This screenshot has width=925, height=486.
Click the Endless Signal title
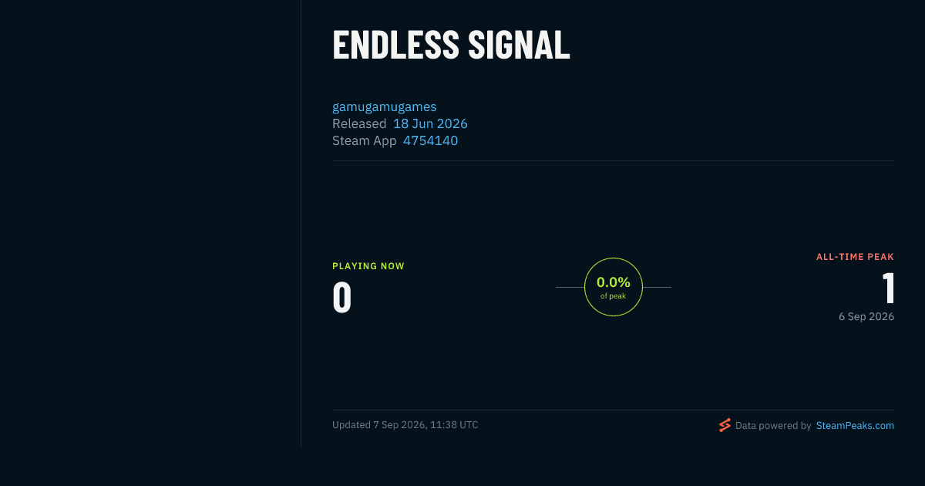pos(451,46)
